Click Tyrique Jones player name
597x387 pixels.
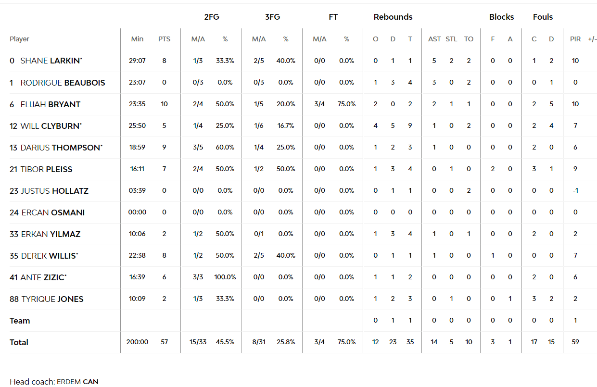tap(52, 299)
